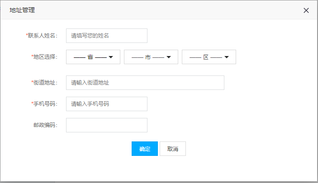Click the province dropdown arrow
Image resolution: width=318 pixels, height=183 pixels.
[x=111, y=57]
